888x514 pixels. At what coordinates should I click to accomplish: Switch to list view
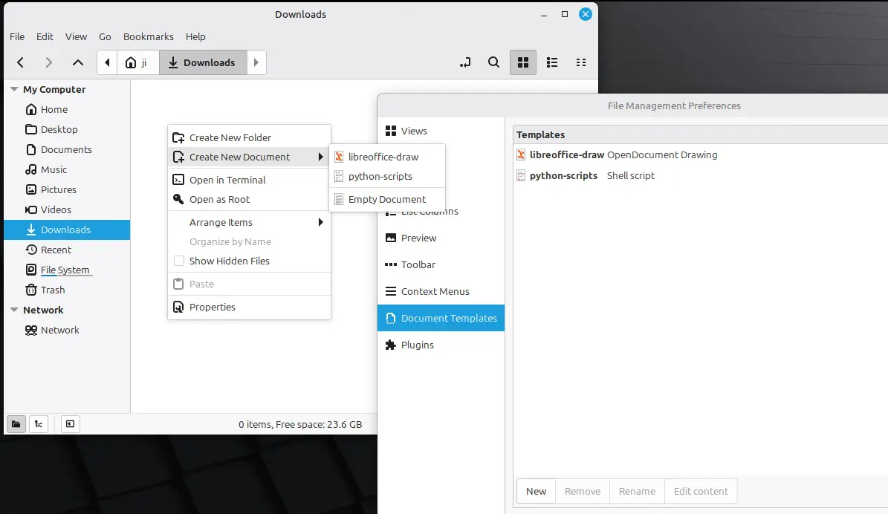[552, 62]
